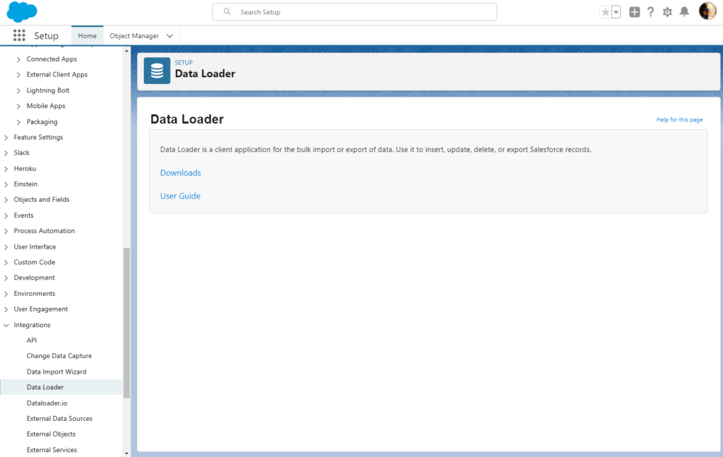The image size is (723, 457).
Task: Open the Setup gear icon
Action: click(x=667, y=11)
